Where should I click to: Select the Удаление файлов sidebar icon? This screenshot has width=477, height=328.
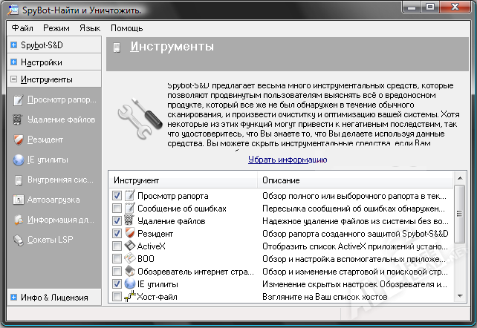coord(18,119)
